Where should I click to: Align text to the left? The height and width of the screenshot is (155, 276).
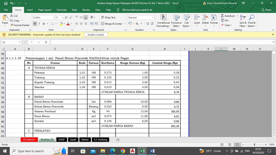click(77, 24)
